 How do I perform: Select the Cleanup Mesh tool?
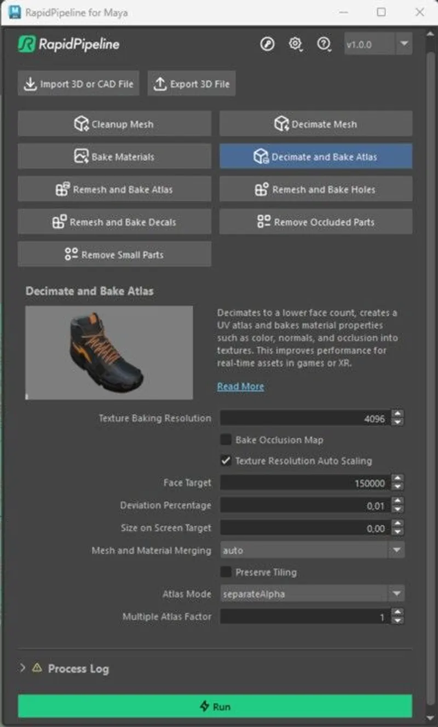(x=114, y=123)
